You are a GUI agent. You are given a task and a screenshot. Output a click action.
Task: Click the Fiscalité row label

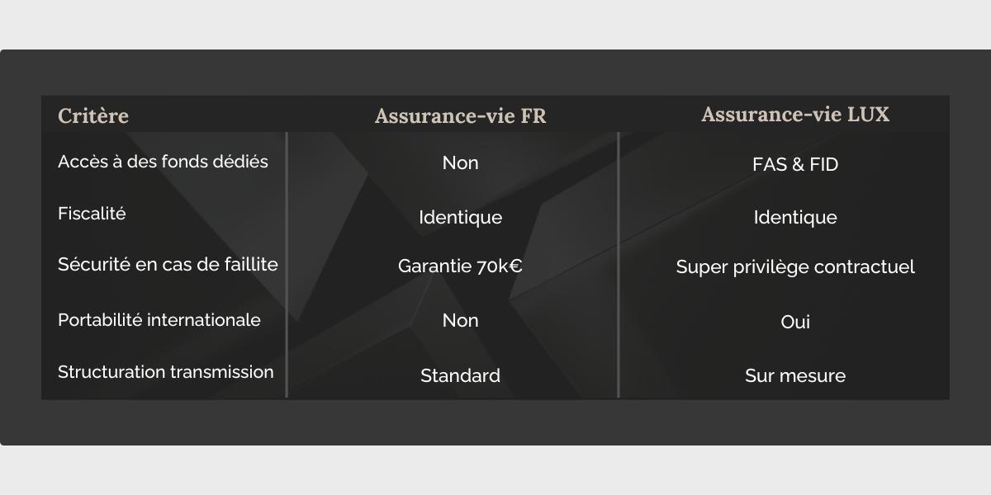point(92,214)
